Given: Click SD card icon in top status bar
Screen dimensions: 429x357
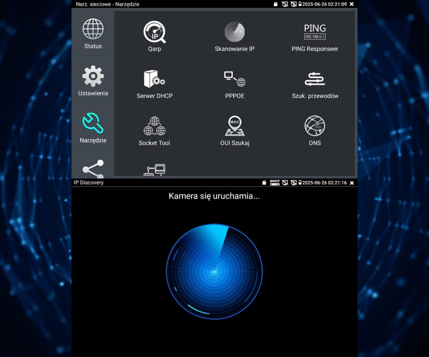Looking at the screenshot, I should [x=276, y=4].
